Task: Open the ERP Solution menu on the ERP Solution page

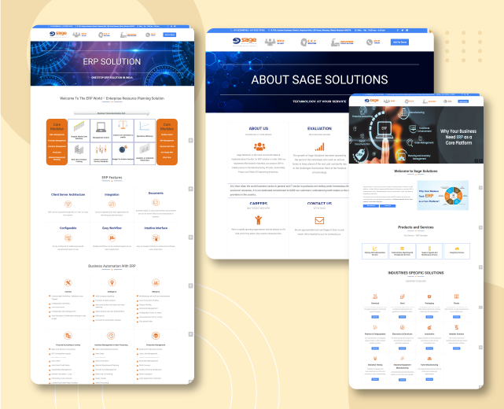Action: 104,35
